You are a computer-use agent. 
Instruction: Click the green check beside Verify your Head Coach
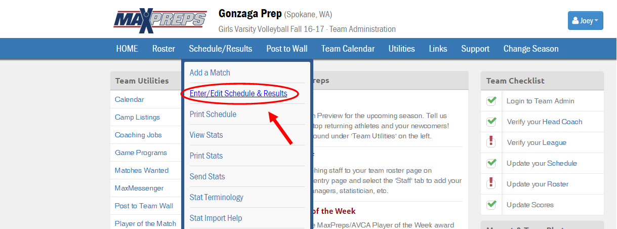coord(491,122)
